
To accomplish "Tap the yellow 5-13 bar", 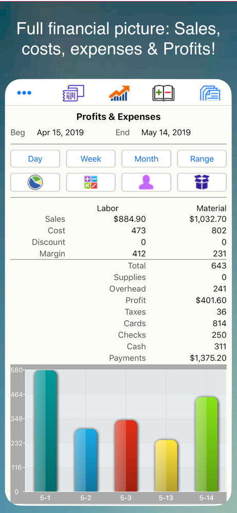I will point(166,466).
